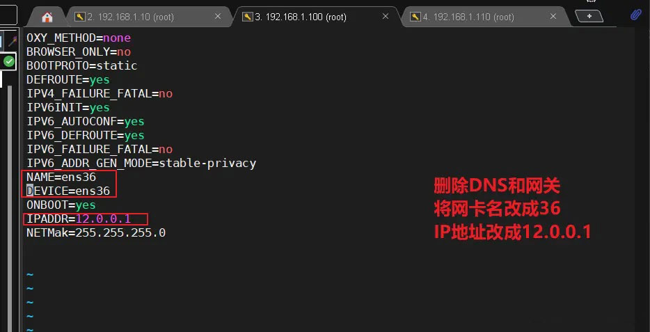The height and width of the screenshot is (332, 650).
Task: Click the search box at top-left
Action: (x=8, y=15)
